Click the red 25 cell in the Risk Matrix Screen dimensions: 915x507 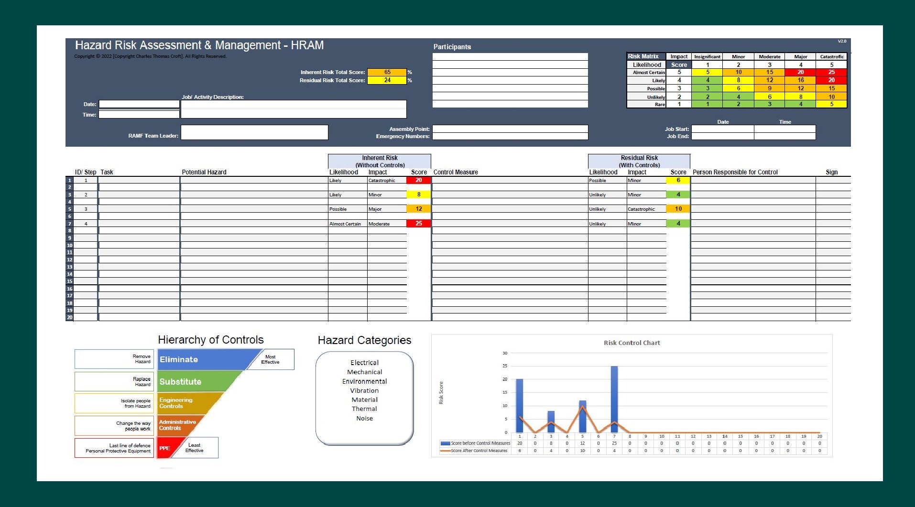click(831, 72)
